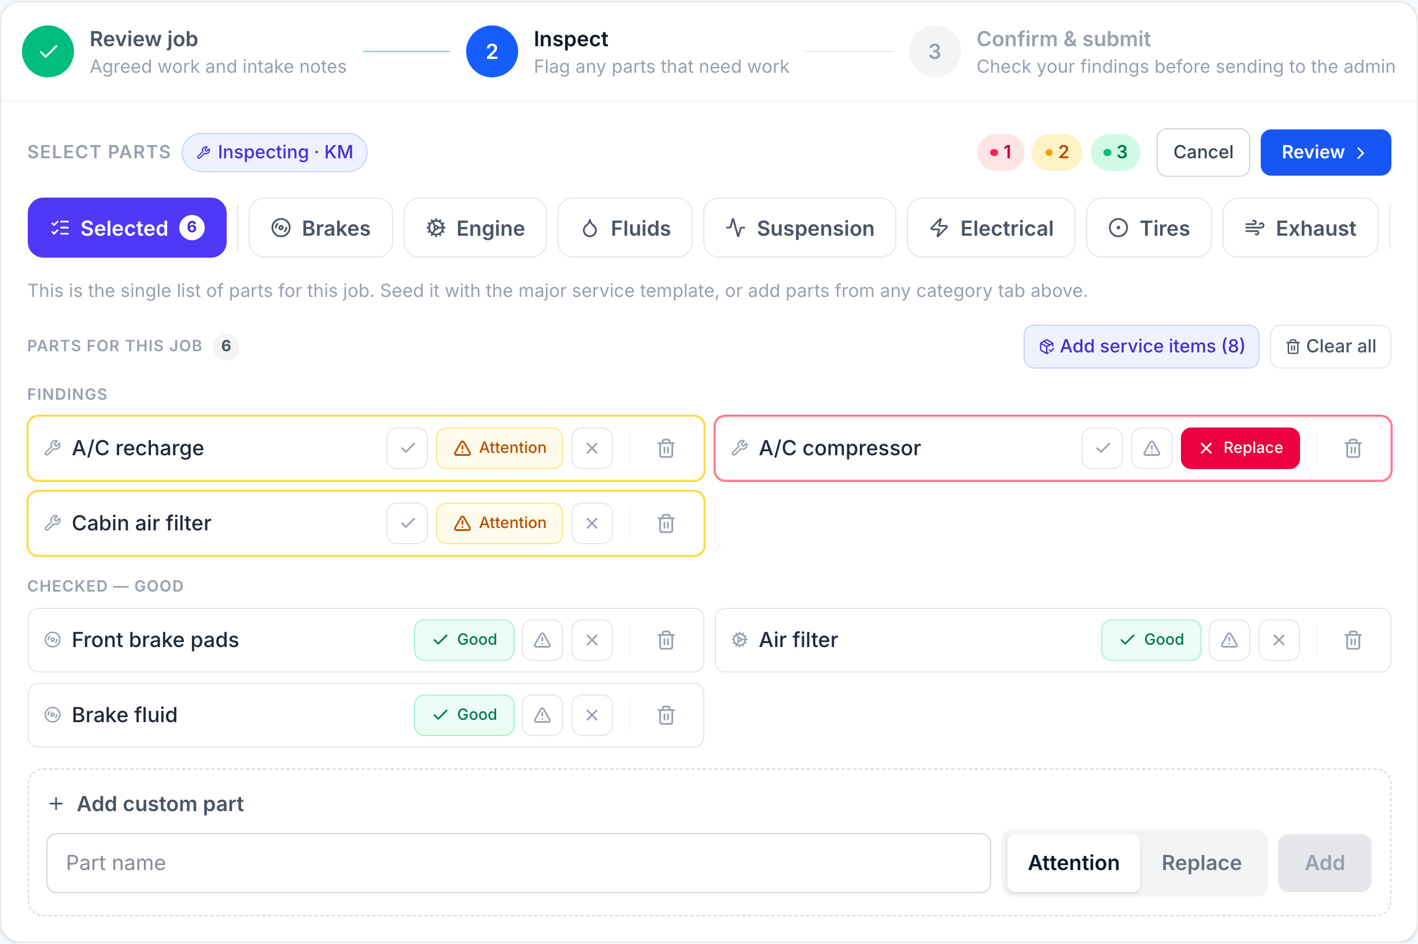Delete the A/C recharge part
The width and height of the screenshot is (1418, 944).
[x=666, y=448]
